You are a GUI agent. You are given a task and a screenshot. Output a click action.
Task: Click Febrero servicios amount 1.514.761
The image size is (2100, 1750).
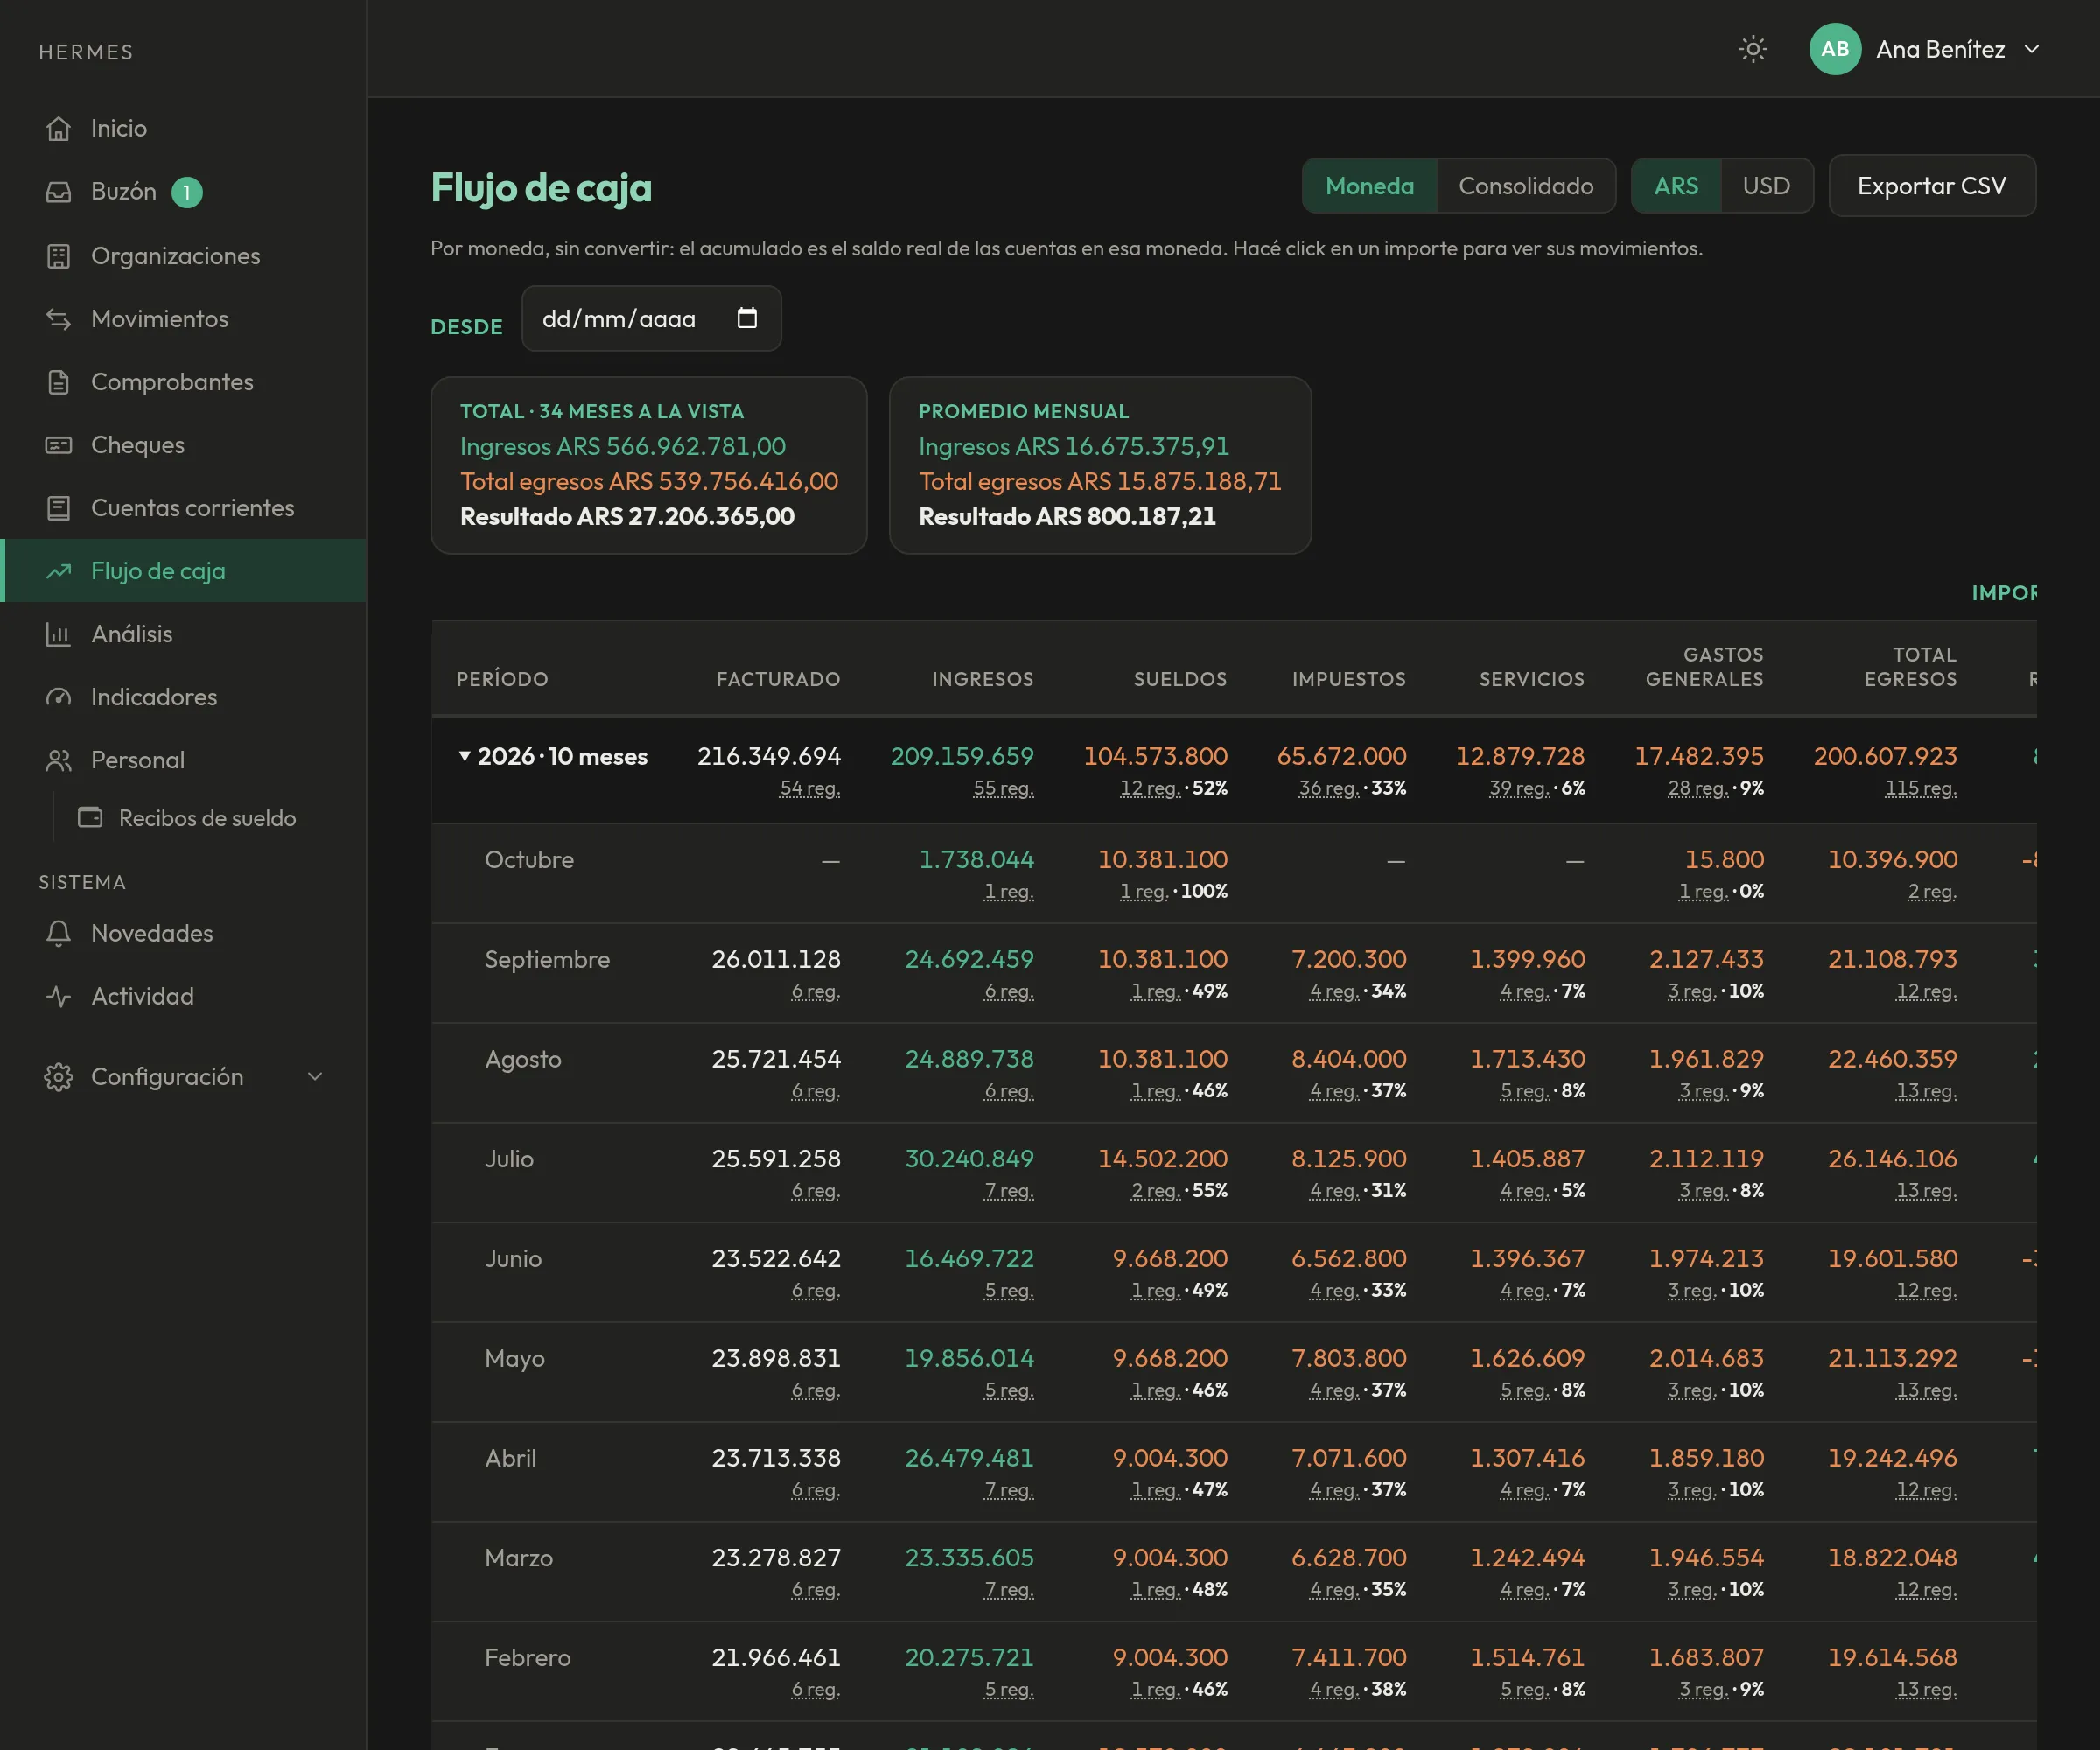coord(1527,1657)
